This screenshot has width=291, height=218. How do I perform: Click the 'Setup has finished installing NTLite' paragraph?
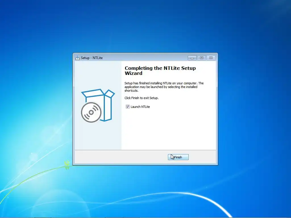coord(164,87)
